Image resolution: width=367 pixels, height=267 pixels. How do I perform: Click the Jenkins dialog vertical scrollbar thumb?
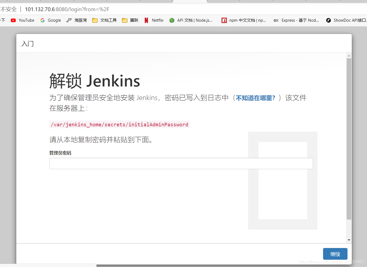(x=349, y=139)
